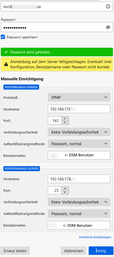This screenshot has height=257, width=114.
Task: Click the Erweiterte Einstellungen link
Action: (x=95, y=237)
